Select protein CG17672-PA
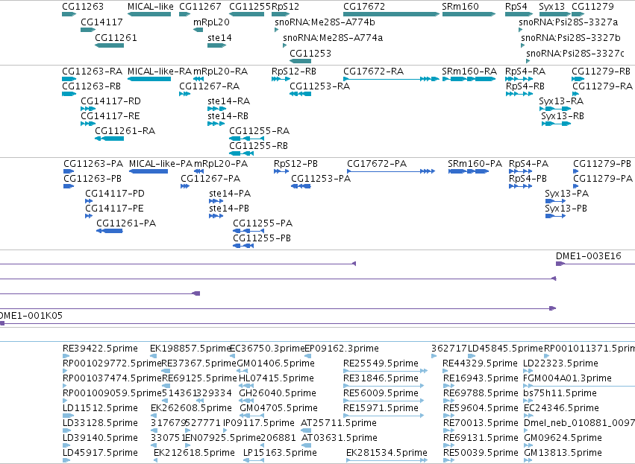Image resolution: width=635 pixels, height=464 pixels. coord(391,171)
